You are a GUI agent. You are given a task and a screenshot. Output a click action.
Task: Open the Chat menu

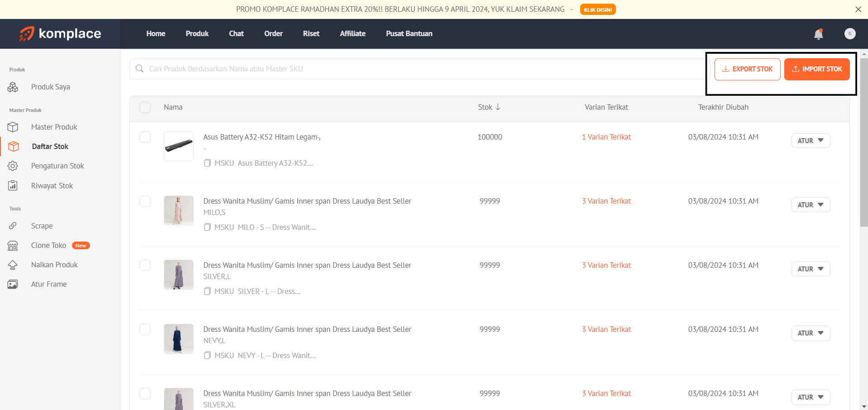coord(236,33)
